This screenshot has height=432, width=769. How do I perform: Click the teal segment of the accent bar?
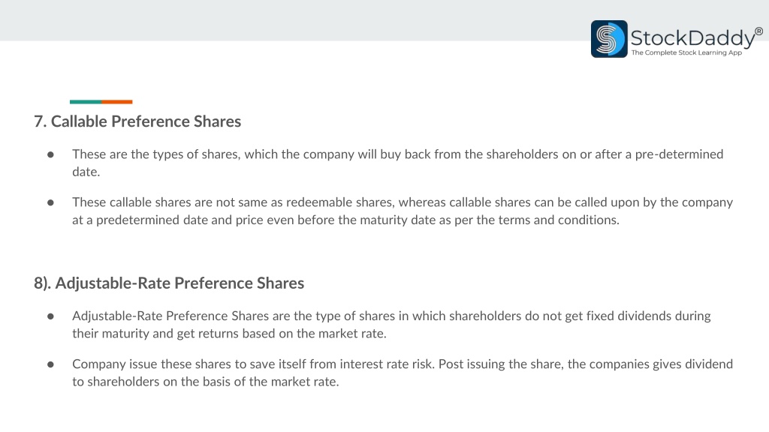click(86, 102)
